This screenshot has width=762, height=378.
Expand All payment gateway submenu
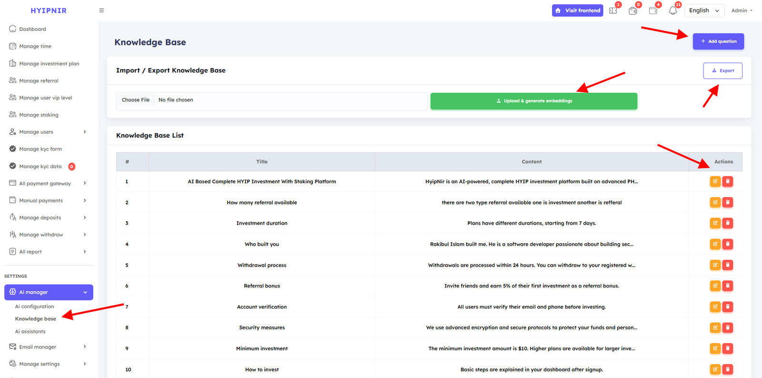(49, 183)
